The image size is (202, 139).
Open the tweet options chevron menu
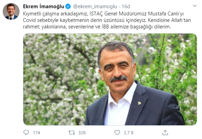coord(194,6)
